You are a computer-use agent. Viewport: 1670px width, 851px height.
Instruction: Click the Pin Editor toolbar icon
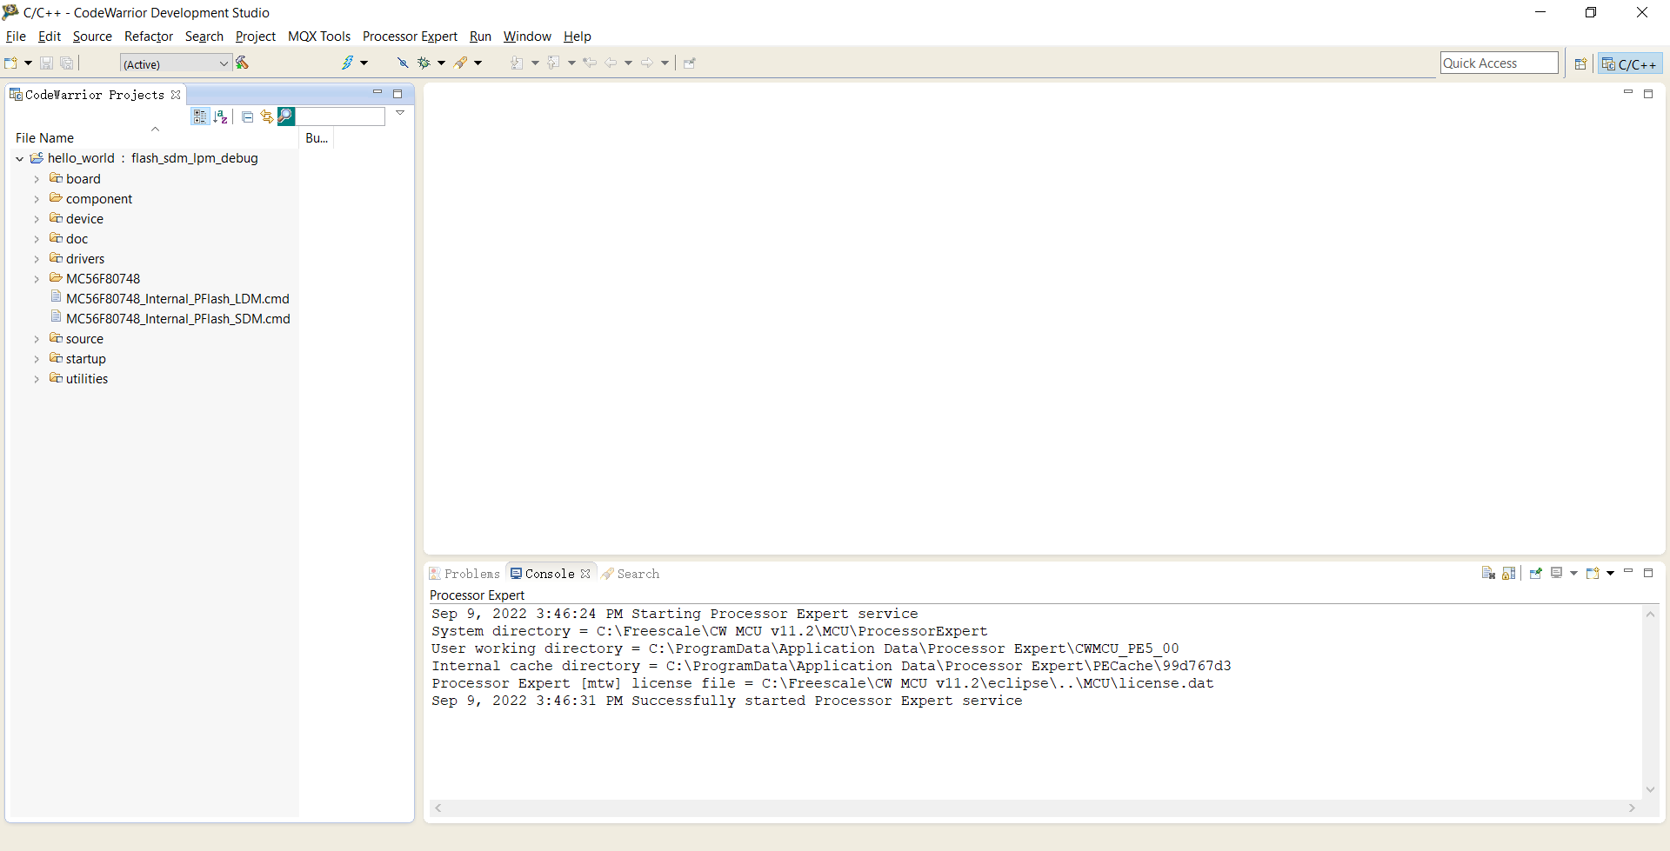tap(690, 63)
